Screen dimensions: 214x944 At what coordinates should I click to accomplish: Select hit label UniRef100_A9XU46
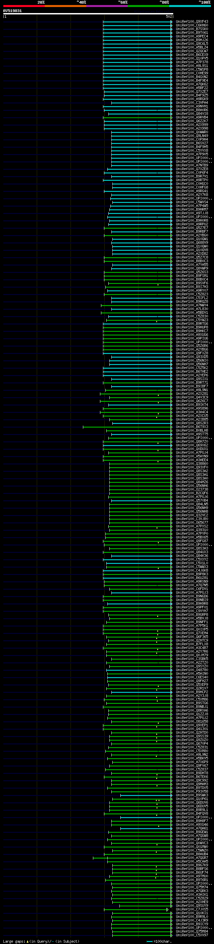[192, 824]
